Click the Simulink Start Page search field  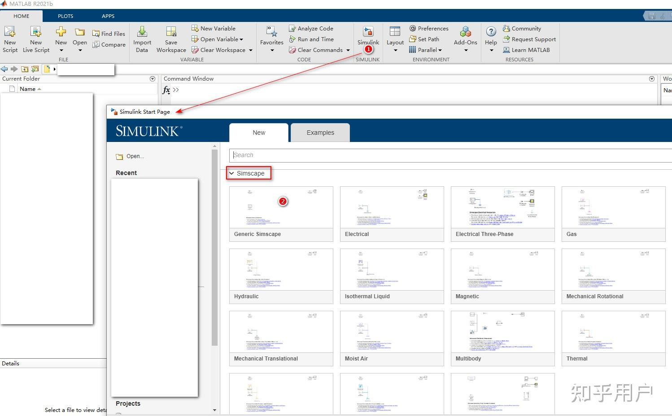(x=450, y=155)
